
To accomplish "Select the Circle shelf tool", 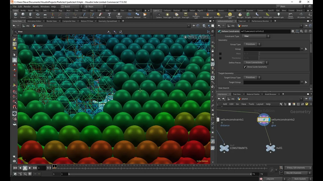I will (x=67, y=16).
